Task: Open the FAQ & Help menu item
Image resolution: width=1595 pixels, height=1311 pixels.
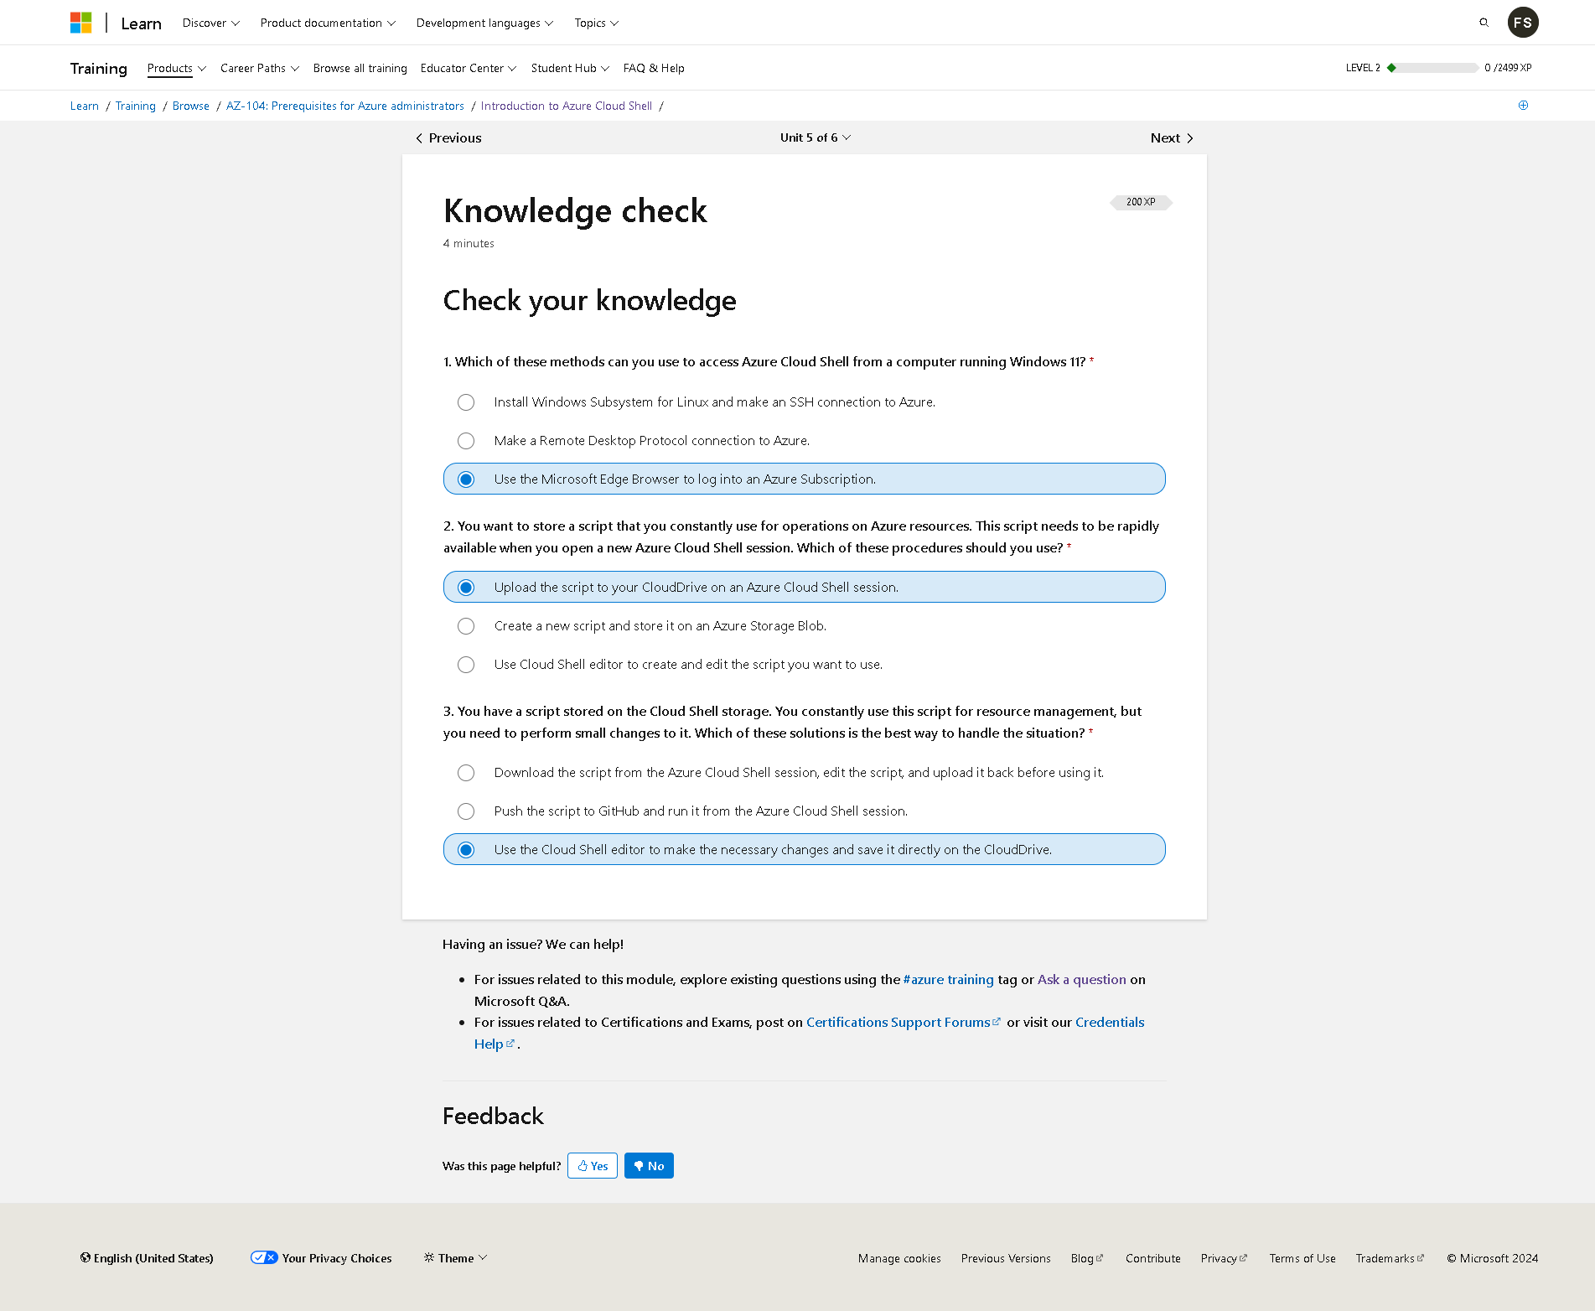Action: click(x=654, y=68)
